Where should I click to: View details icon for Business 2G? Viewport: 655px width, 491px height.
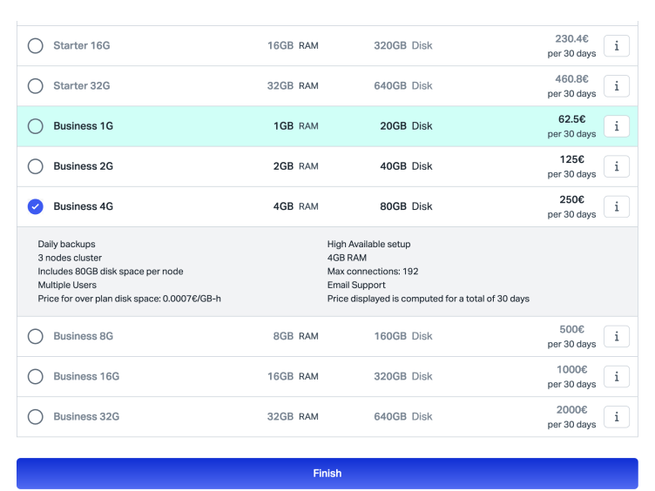click(617, 166)
